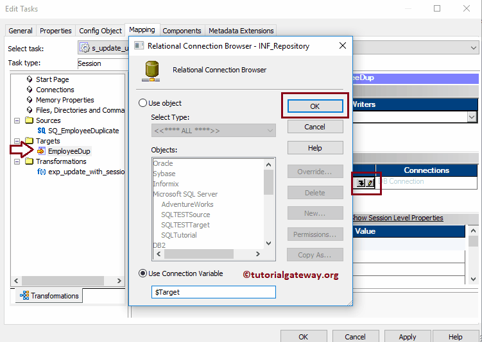The image size is (482, 342).
Task: Click the Files, Directories diamond icon
Action: (30, 110)
